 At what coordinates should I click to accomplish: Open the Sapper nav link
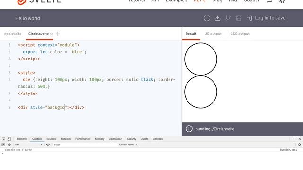pyautogui.click(x=252, y=1)
